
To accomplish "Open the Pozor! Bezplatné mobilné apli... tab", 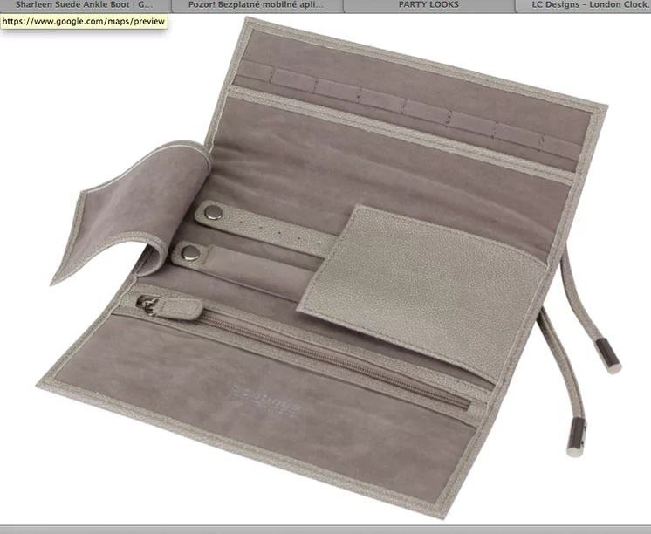I will click(257, 5).
